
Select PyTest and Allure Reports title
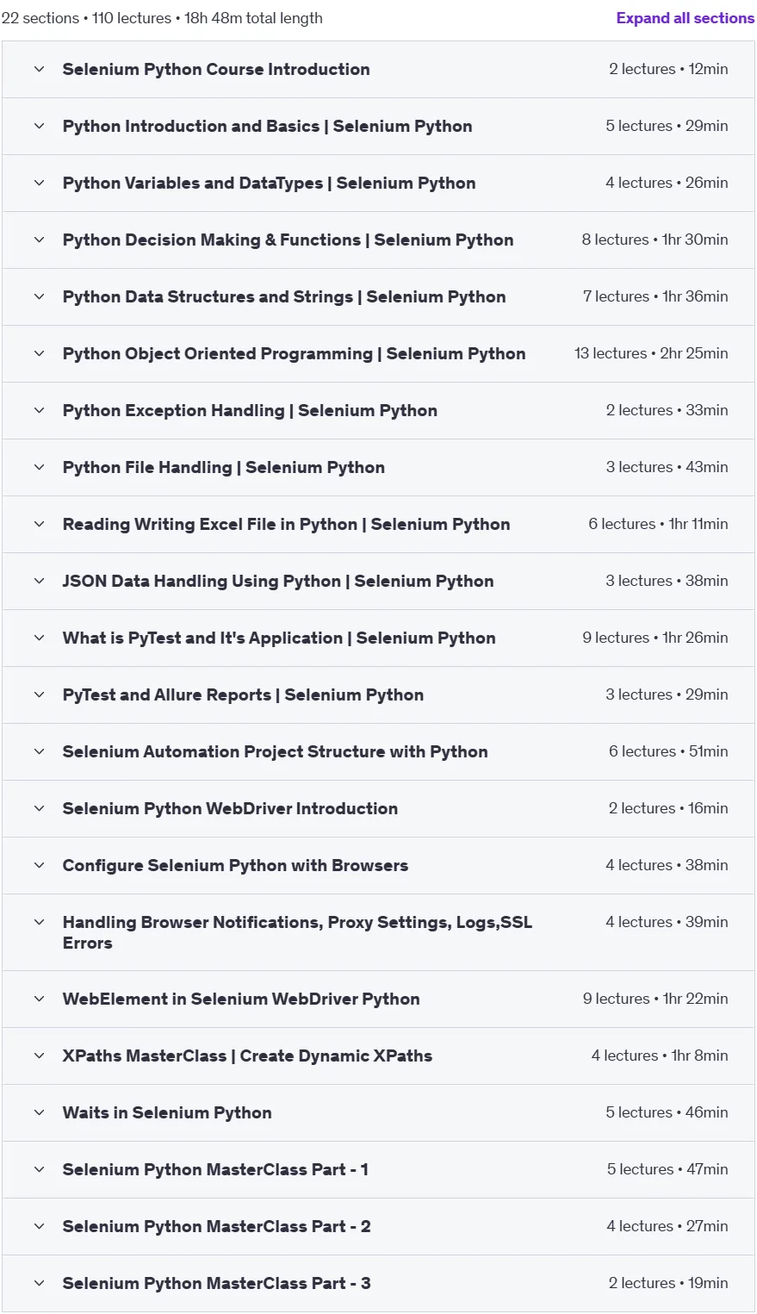click(x=243, y=694)
